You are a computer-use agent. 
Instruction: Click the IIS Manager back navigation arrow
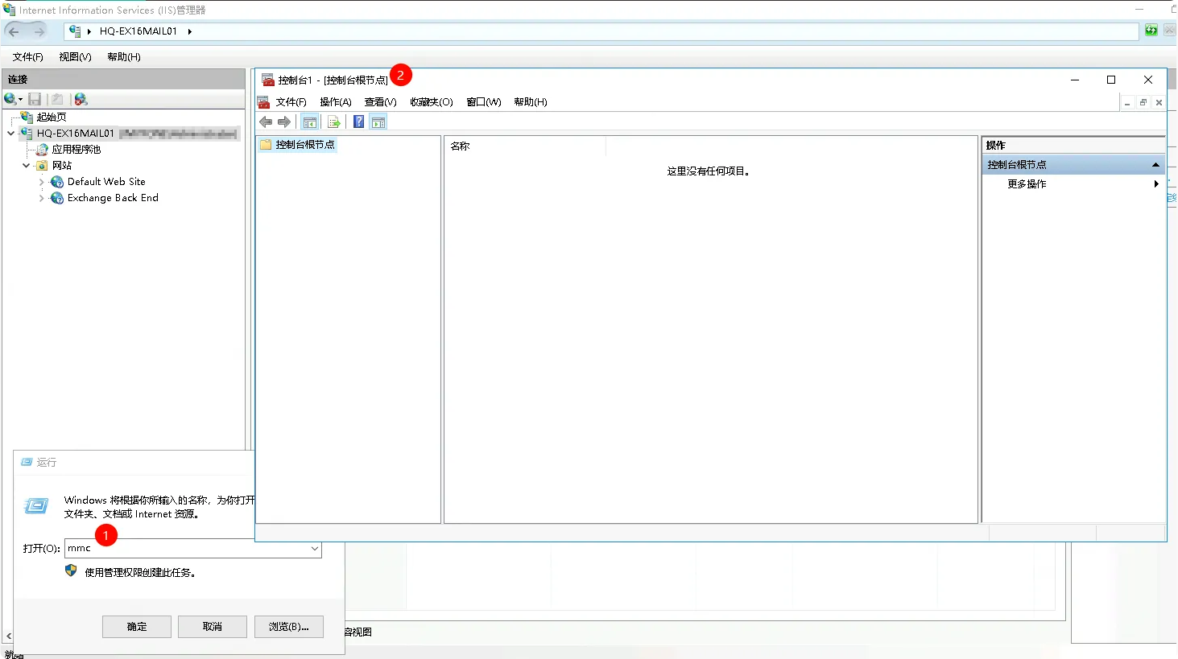tap(14, 31)
